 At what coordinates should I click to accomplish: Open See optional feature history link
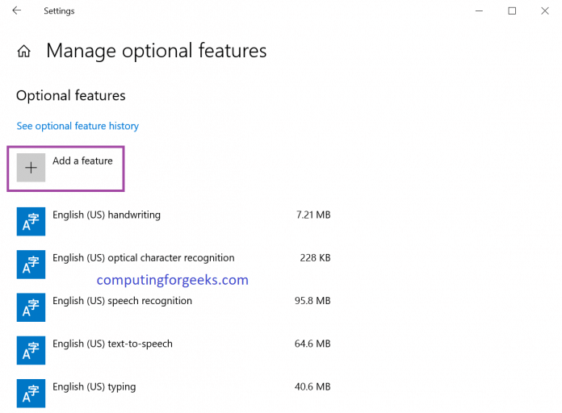click(78, 126)
